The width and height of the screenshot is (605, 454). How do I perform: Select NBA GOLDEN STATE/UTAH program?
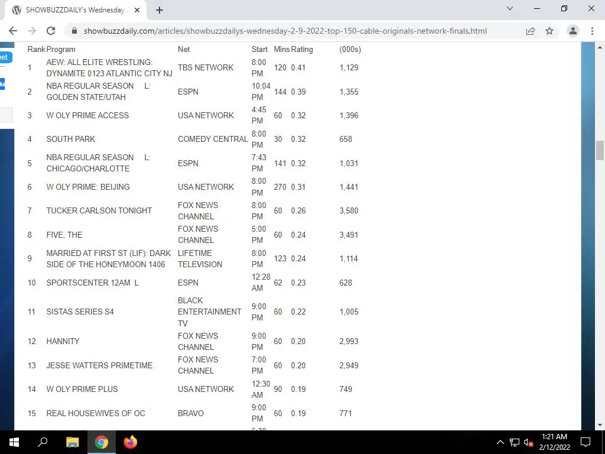(x=99, y=92)
